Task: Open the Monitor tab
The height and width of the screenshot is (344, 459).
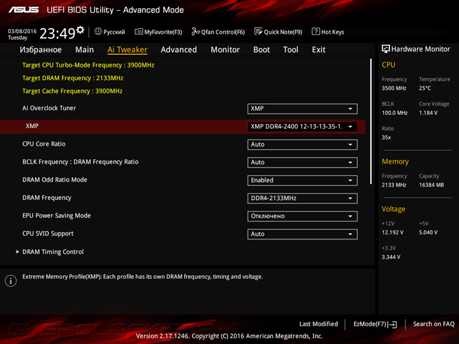Action: click(225, 50)
